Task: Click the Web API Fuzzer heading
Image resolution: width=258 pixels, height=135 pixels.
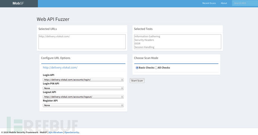Action: click(x=53, y=19)
